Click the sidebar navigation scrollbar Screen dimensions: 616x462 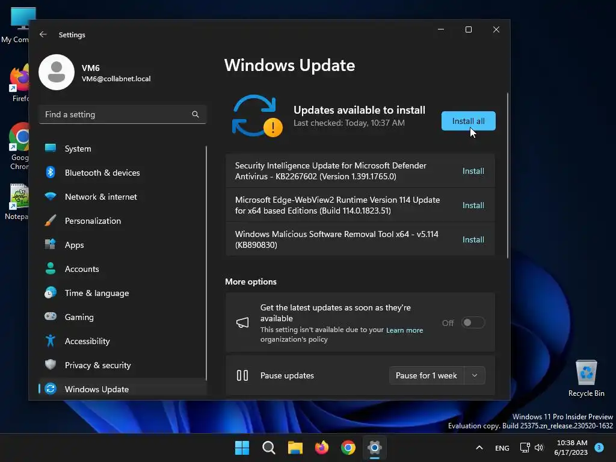point(206,263)
